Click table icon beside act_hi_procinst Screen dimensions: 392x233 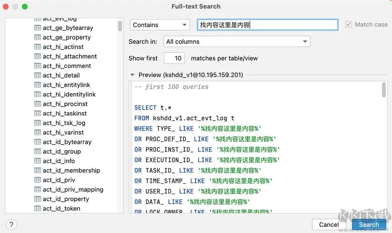click(37, 104)
